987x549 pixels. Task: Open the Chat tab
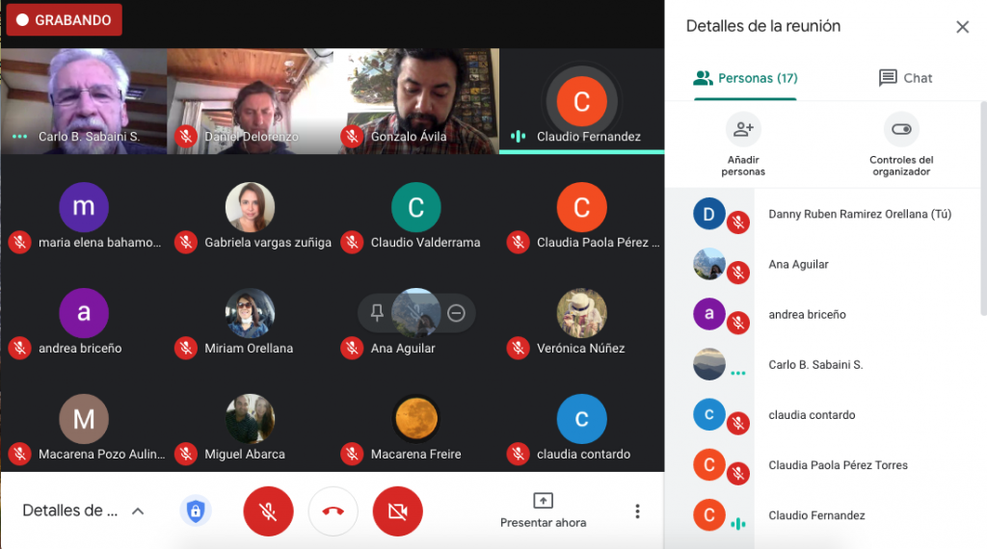pos(905,78)
